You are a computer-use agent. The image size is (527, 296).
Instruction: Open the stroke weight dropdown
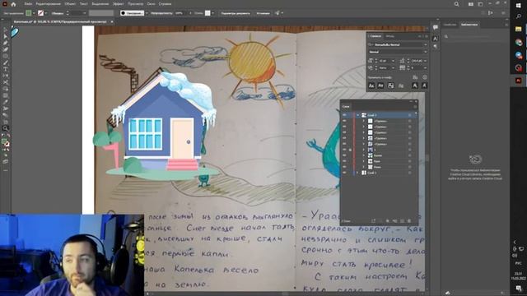pyautogui.click(x=84, y=13)
